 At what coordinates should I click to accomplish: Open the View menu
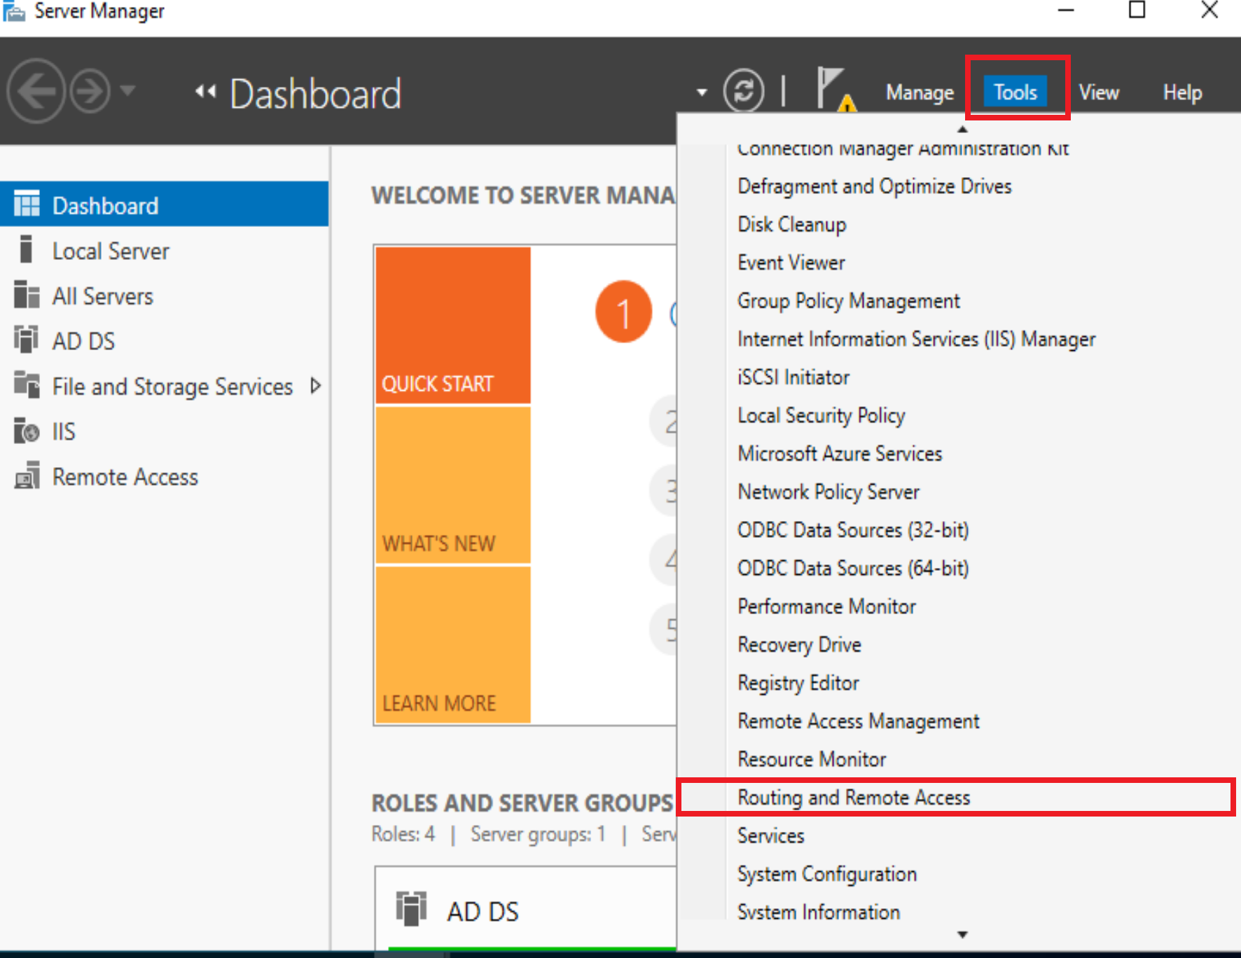point(1099,92)
